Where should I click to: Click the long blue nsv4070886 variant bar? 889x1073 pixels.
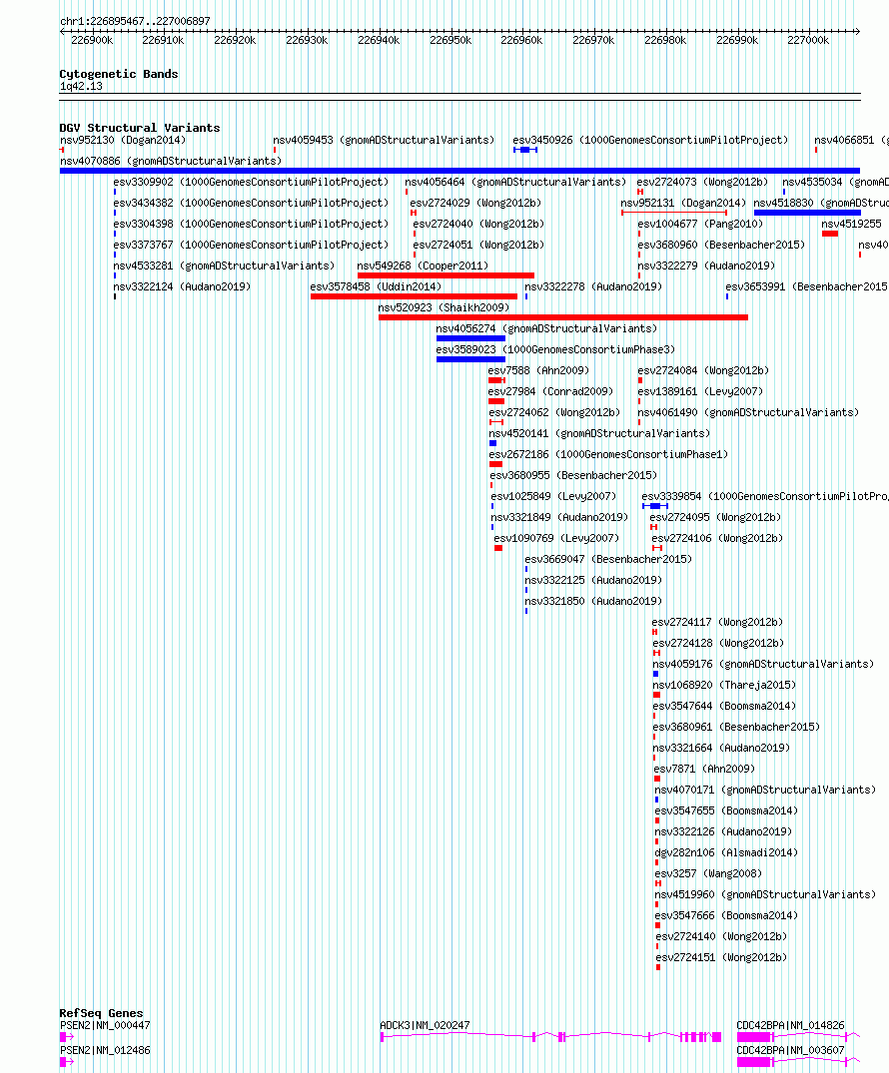point(459,171)
